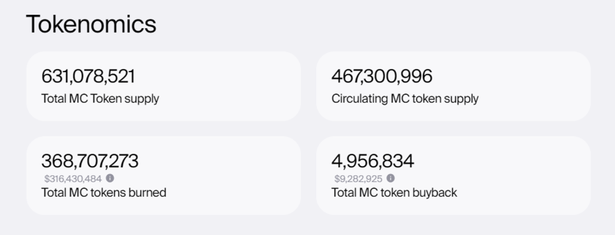Select the 467,300,996 circulating supply figure
This screenshot has width=615, height=235.
pos(382,76)
